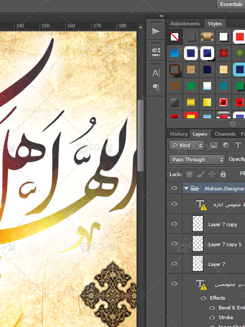The width and height of the screenshot is (245, 327).
Task: Open the Character panel icon
Action: (156, 73)
